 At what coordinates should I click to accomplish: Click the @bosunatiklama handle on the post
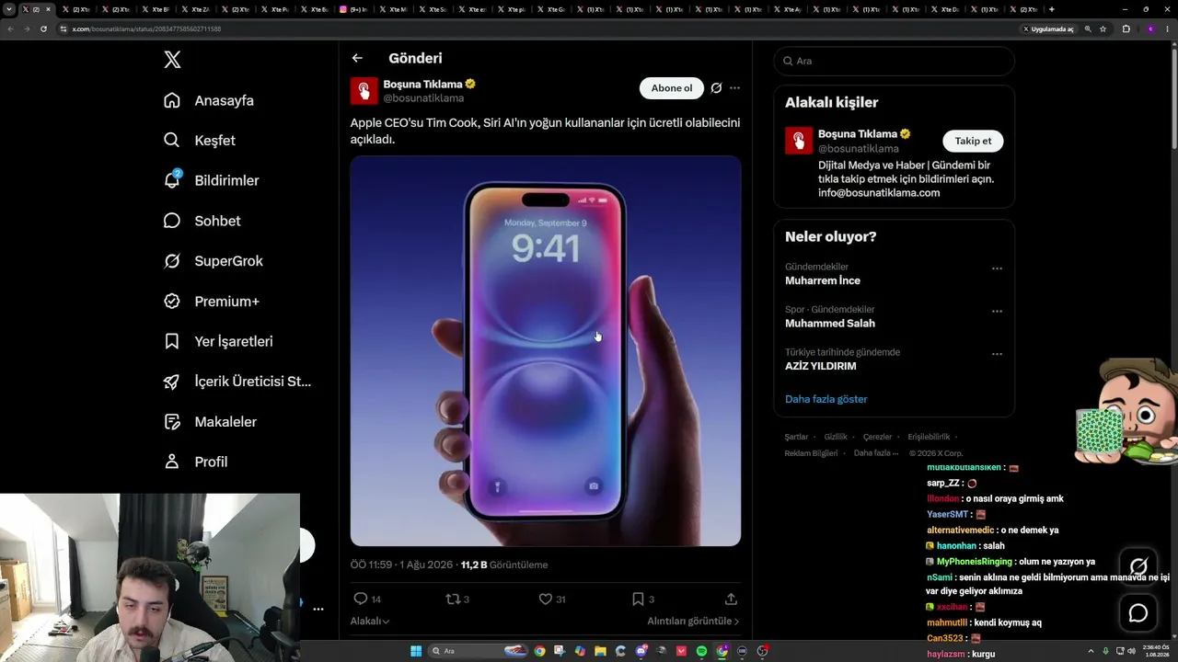(x=423, y=98)
